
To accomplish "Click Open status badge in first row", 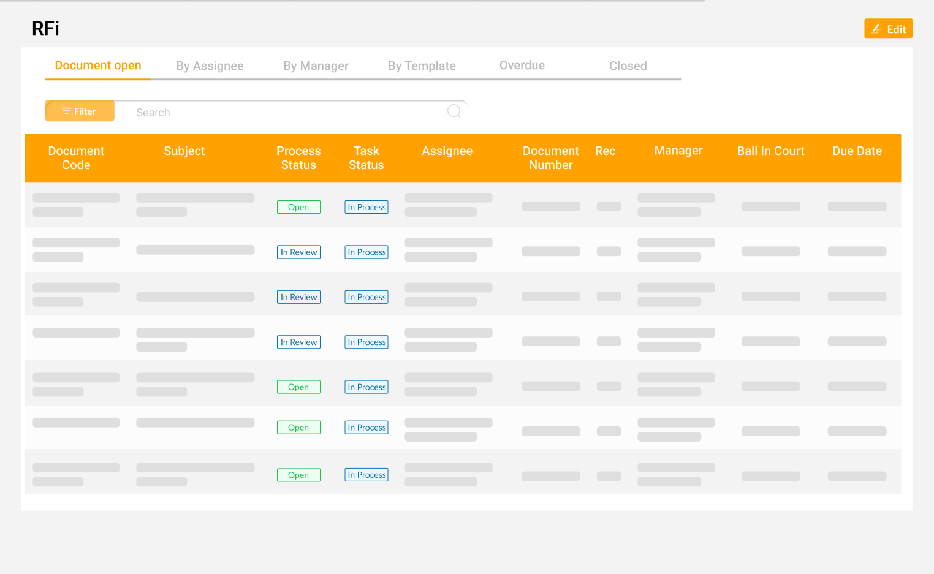I will tap(298, 207).
